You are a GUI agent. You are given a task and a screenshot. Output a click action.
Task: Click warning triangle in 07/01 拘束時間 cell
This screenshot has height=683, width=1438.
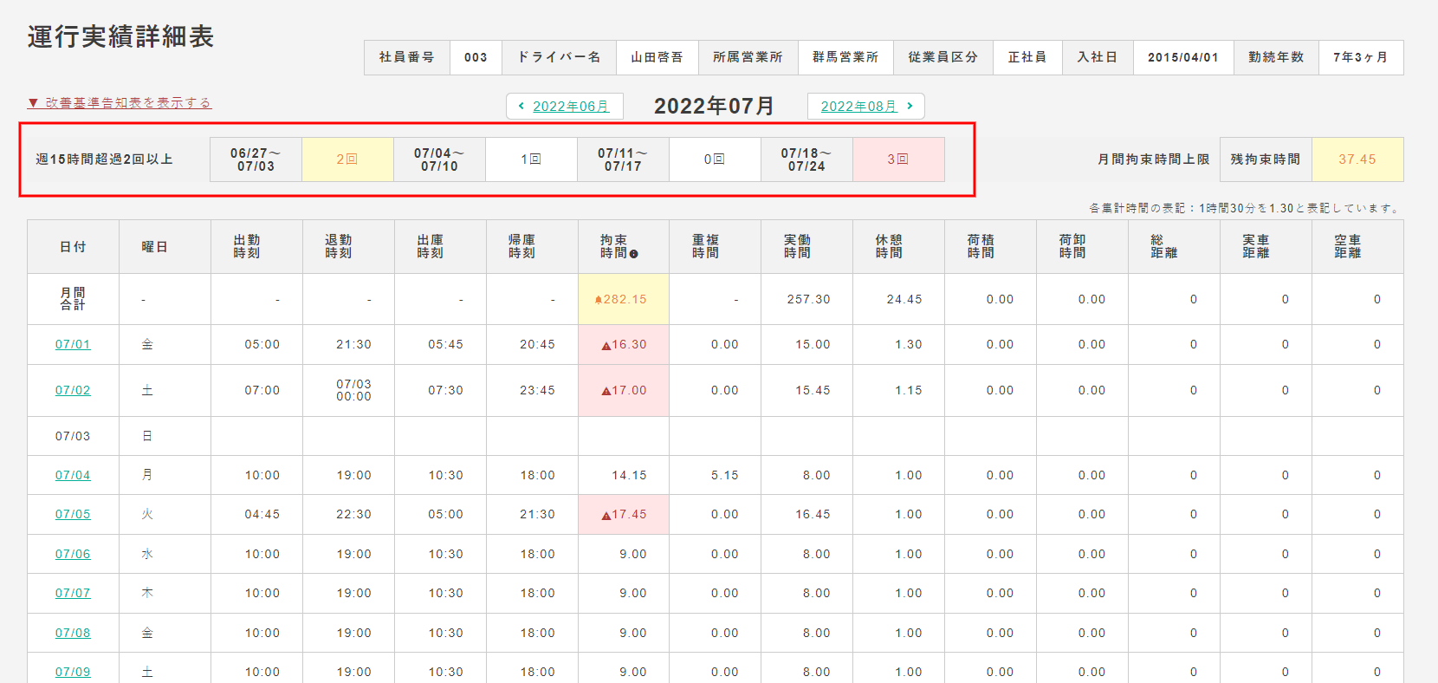[x=606, y=346]
